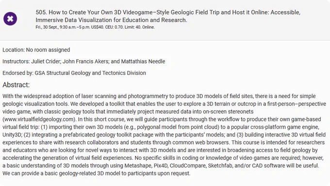Select instructor name John Francis Akers
330x186 pixels.
point(86,62)
